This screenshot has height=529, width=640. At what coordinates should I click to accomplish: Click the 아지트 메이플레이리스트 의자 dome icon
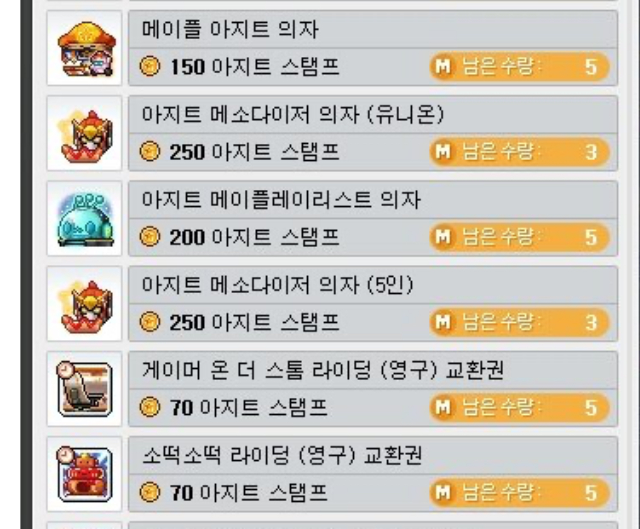point(85,219)
